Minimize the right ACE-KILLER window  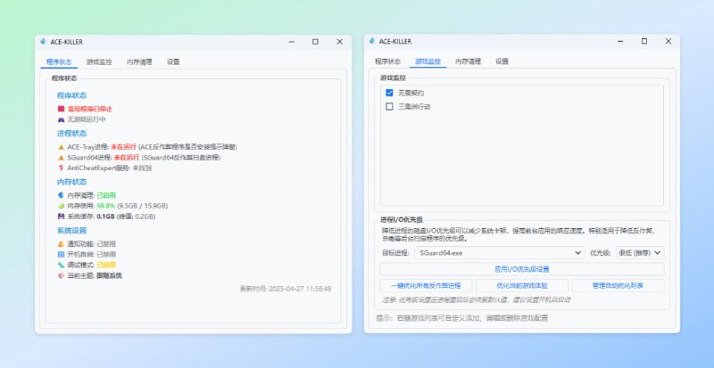620,41
